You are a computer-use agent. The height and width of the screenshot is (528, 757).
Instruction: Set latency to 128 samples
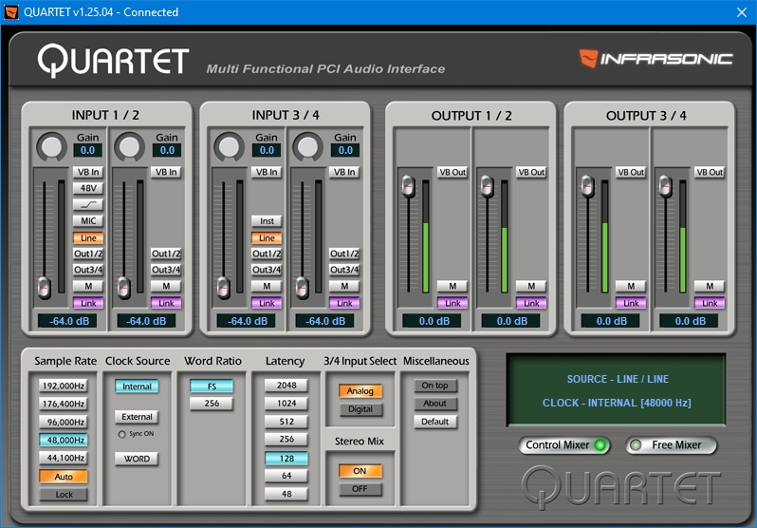point(286,459)
